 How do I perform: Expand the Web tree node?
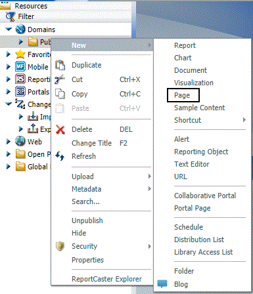tap(9, 141)
